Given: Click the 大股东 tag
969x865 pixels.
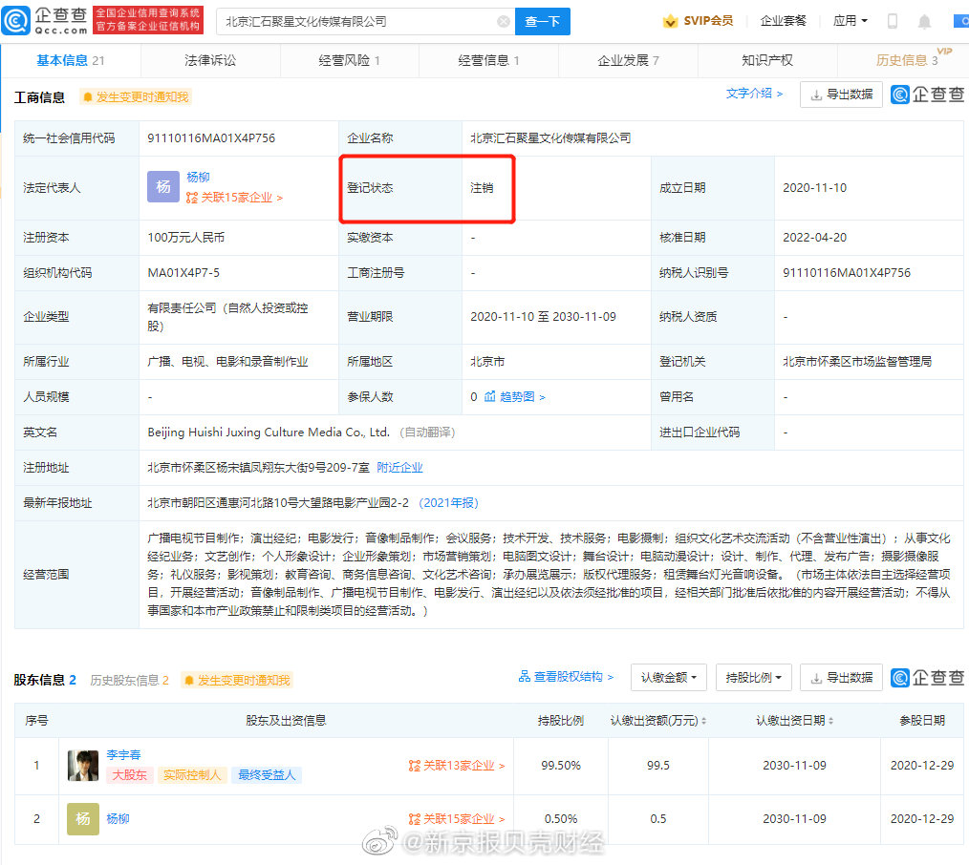Looking at the screenshot, I should [x=129, y=775].
